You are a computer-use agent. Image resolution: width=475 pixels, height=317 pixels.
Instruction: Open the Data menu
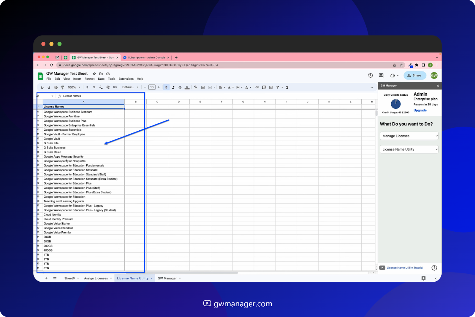coord(101,79)
